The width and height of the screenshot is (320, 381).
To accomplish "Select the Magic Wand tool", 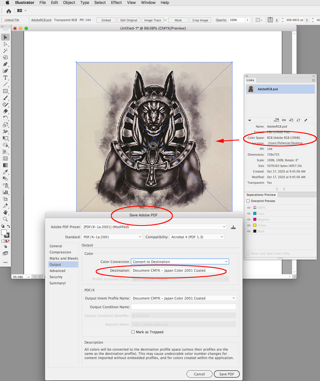I will (5, 51).
